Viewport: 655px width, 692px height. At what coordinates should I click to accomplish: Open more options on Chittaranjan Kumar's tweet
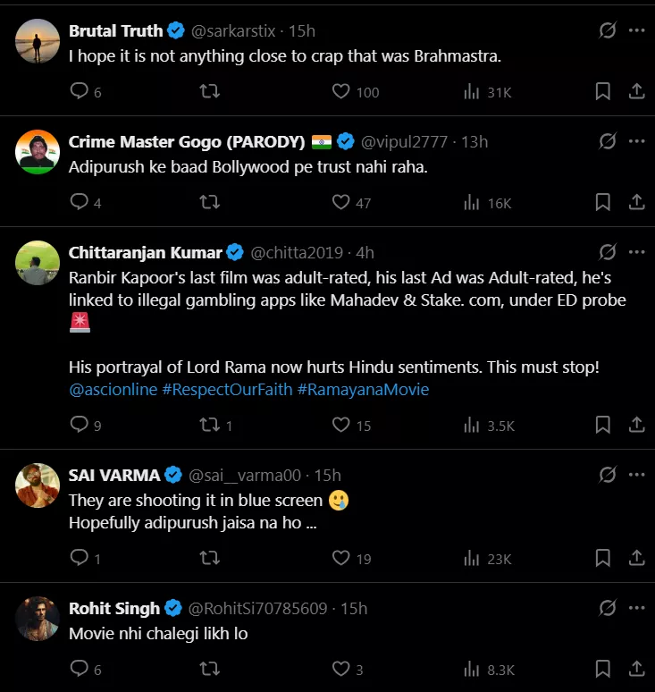pos(636,252)
